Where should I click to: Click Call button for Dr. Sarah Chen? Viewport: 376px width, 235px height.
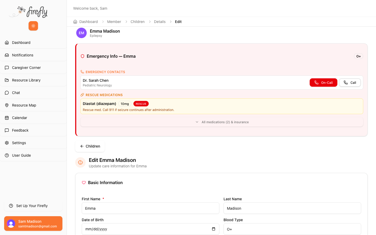[x=350, y=83]
